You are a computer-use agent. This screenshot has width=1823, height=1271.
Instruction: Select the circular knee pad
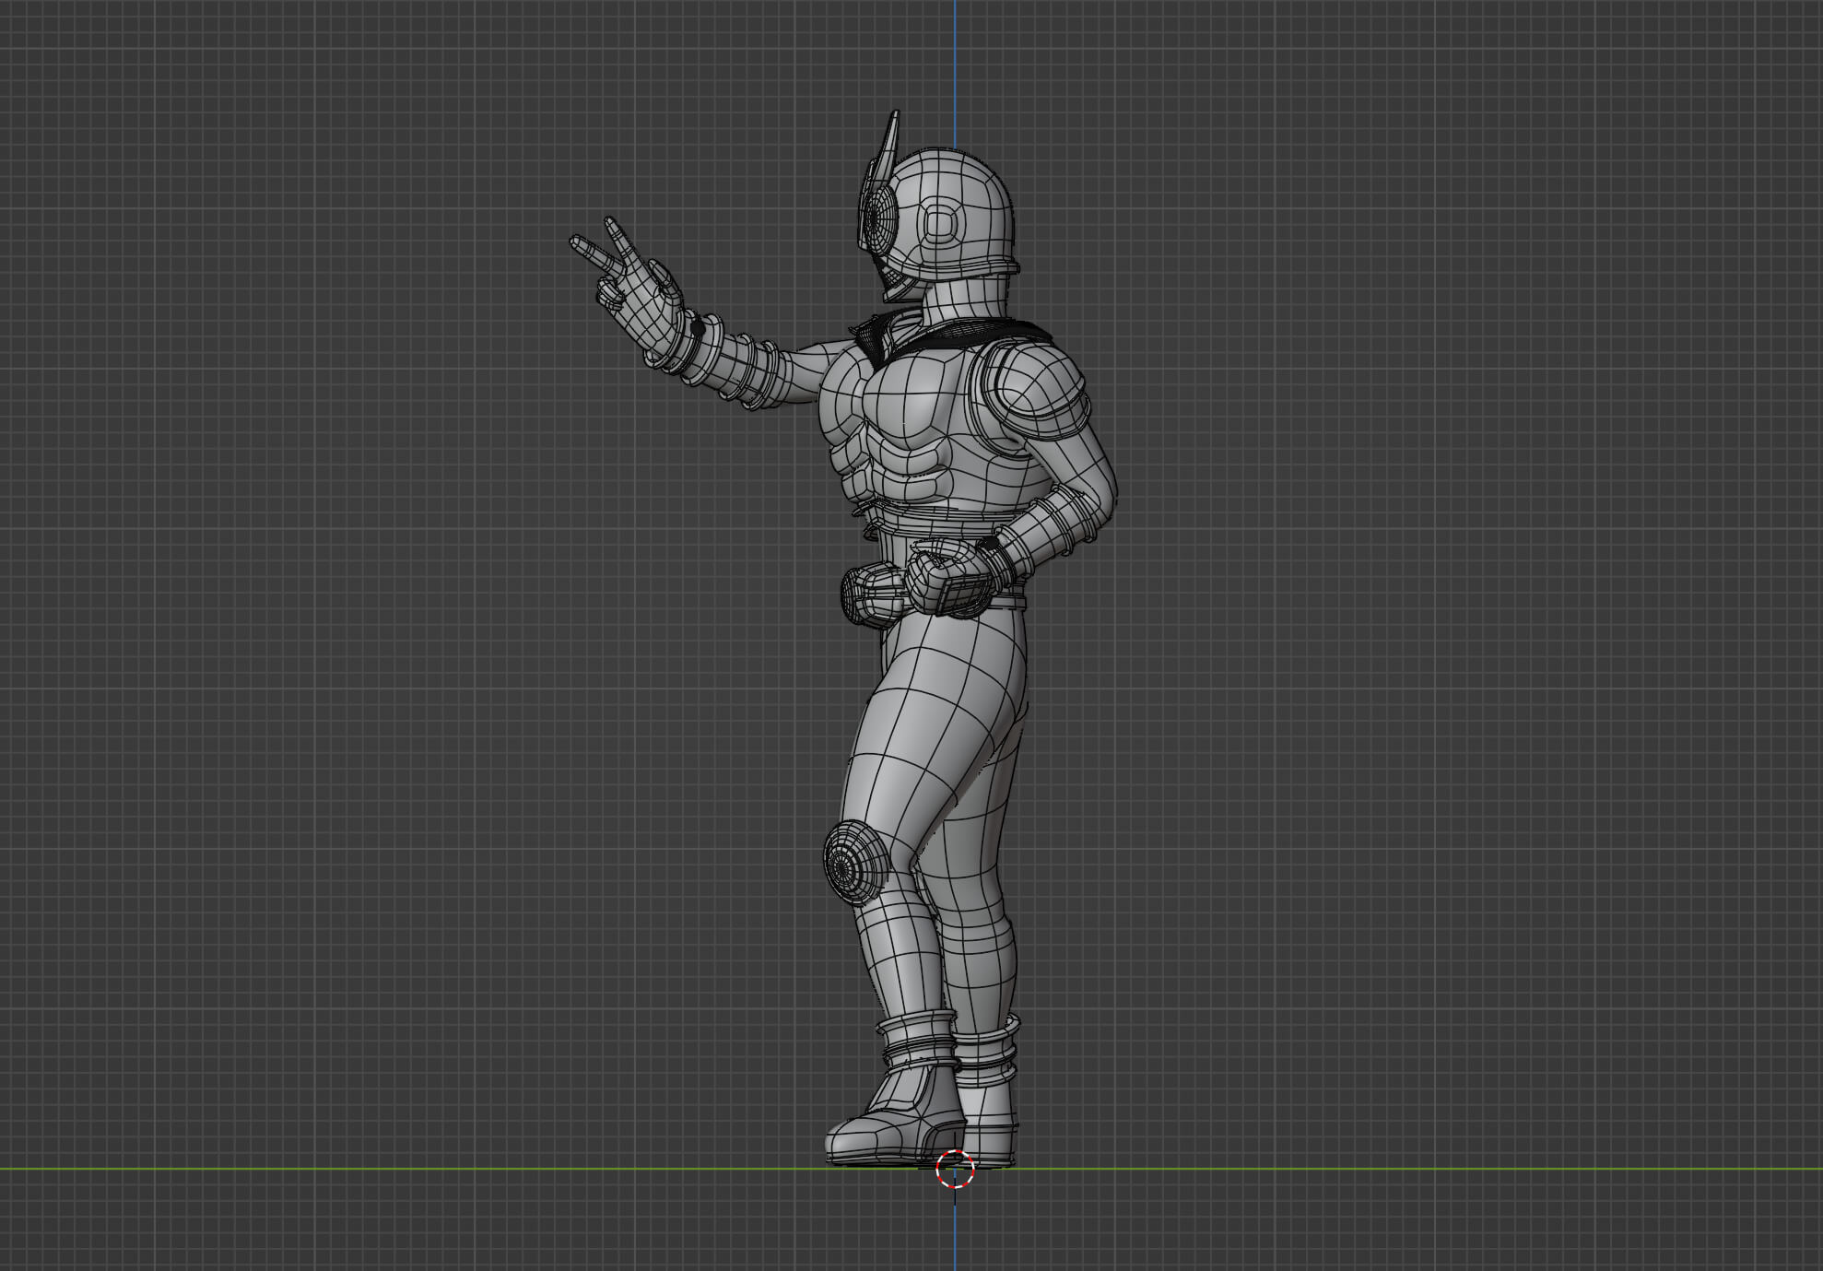[x=855, y=864]
